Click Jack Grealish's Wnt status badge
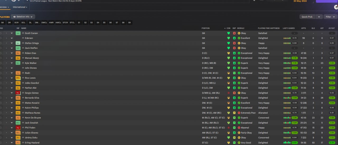 (18, 123)
